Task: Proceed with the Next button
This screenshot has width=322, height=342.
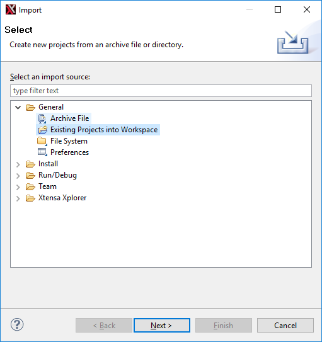Action: coord(162,325)
